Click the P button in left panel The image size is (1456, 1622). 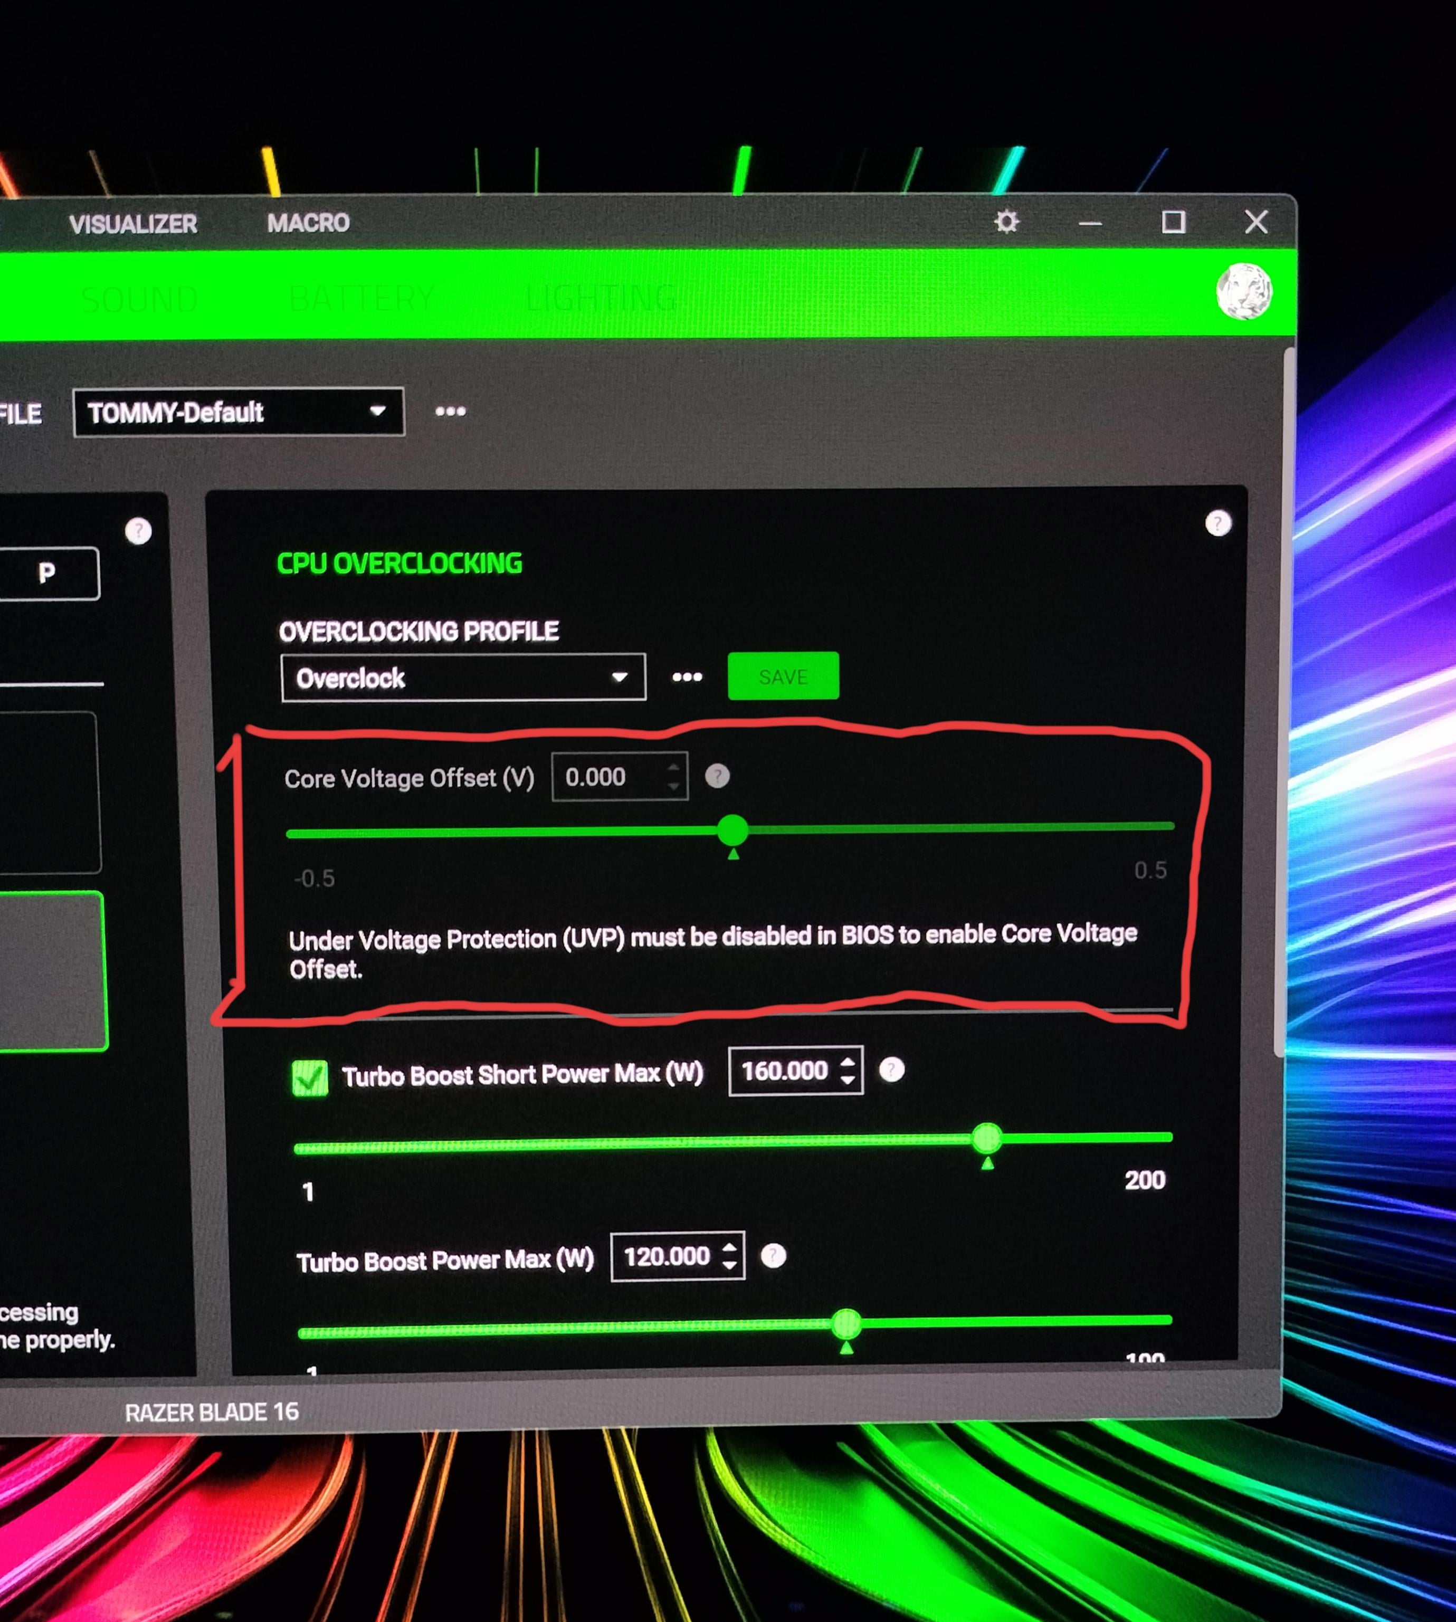(48, 574)
